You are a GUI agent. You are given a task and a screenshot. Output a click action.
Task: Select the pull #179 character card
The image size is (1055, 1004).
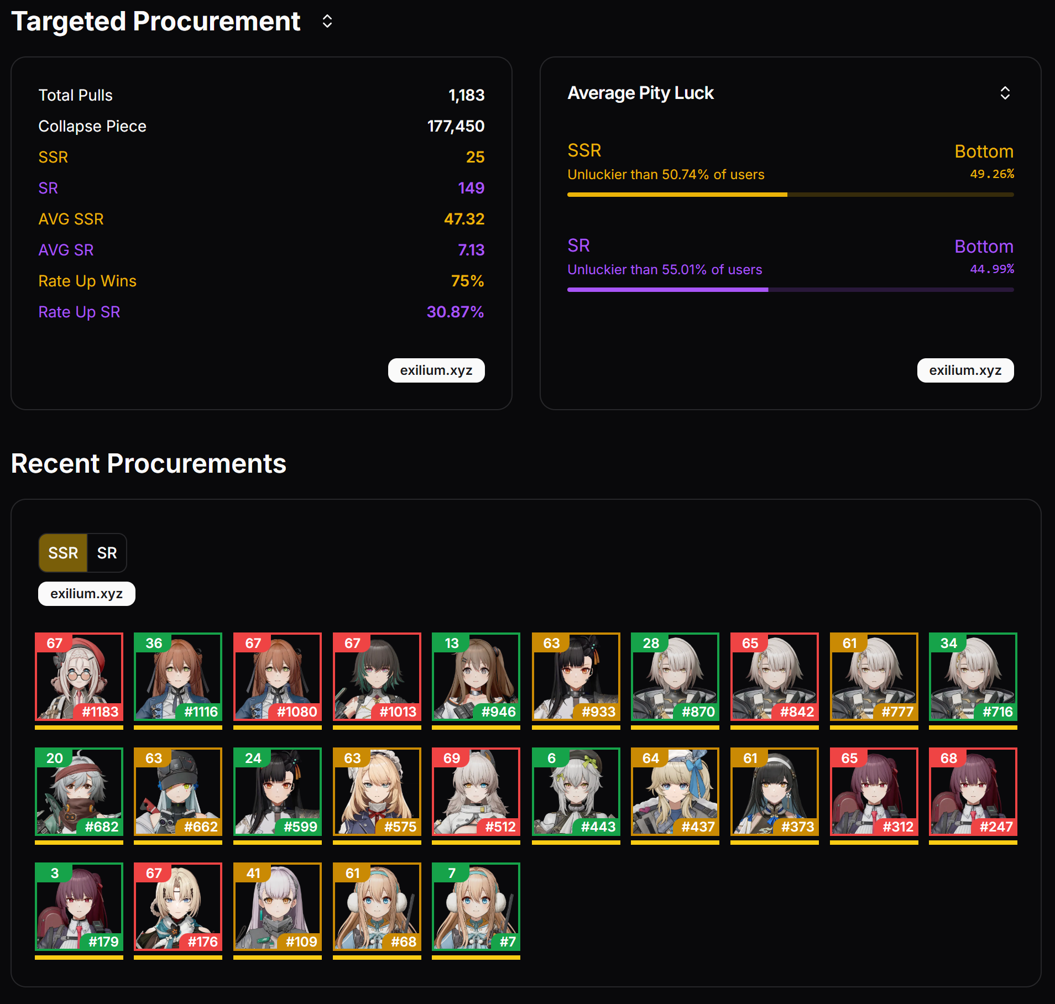coord(79,907)
